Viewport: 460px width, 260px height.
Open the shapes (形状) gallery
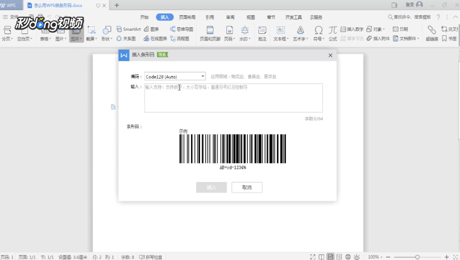click(106, 33)
